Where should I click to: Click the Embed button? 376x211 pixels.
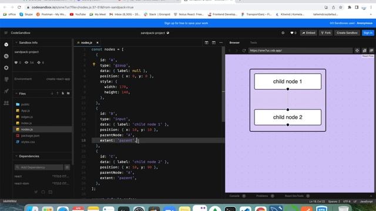[x=308, y=33]
